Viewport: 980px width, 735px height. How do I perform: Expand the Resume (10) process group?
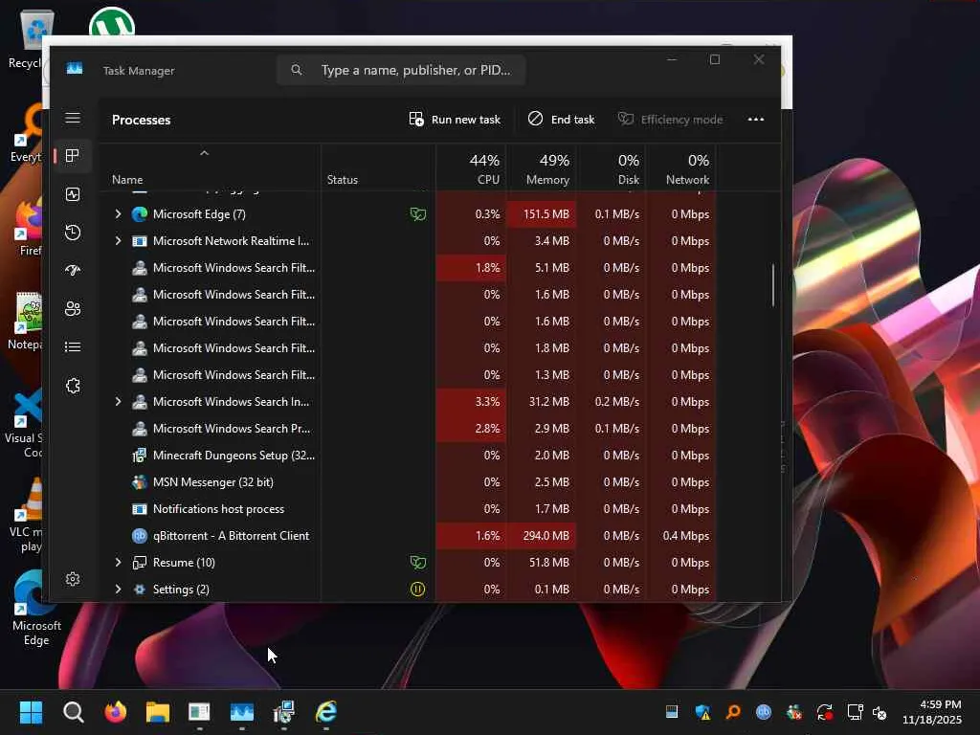coord(118,563)
